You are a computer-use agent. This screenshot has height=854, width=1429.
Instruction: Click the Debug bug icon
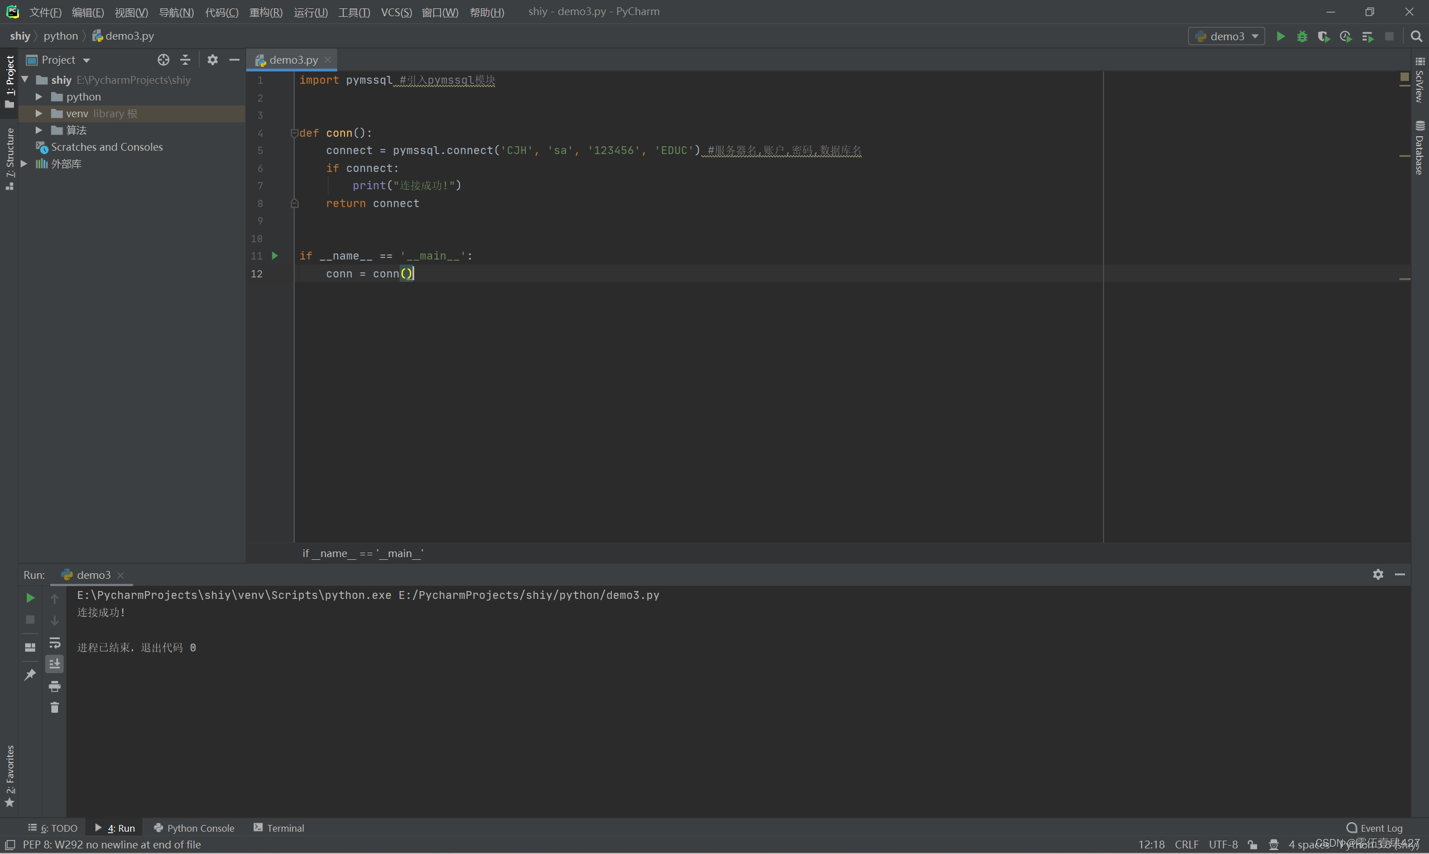coord(1302,36)
